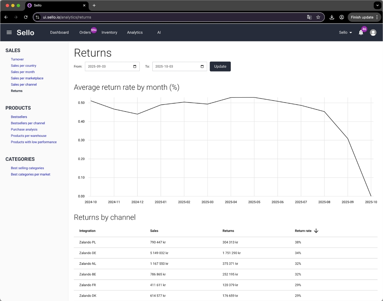
Task: Go to the AI section
Action: coord(159,32)
